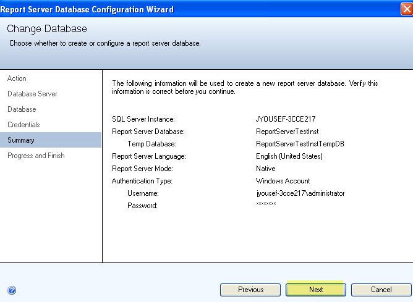Go to the next wizard page
Screen dimensions: 413x302
[x=316, y=290]
